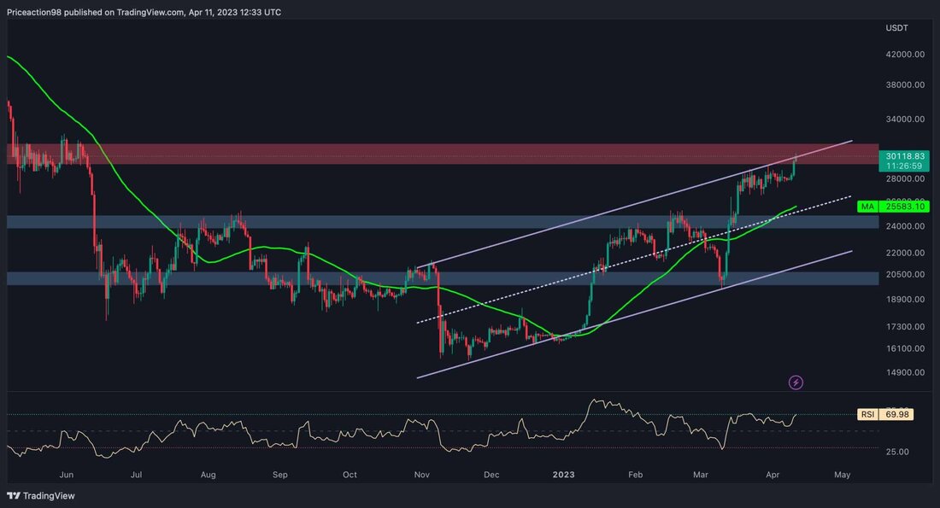The image size is (940, 508).
Task: Click the Apr label on time axis
Action: point(773,475)
